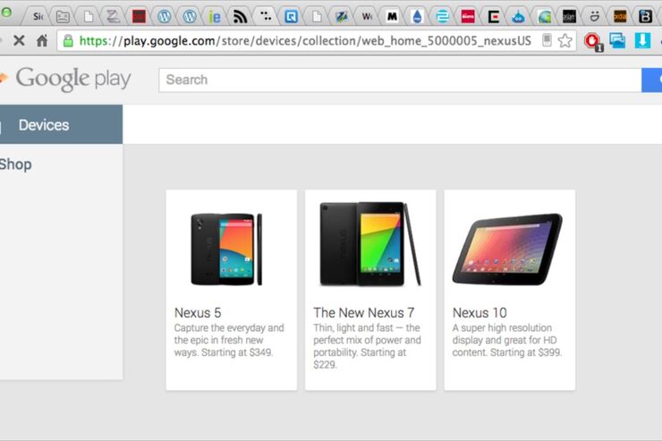
Task: Open the red extension with badge 1
Action: [x=593, y=41]
